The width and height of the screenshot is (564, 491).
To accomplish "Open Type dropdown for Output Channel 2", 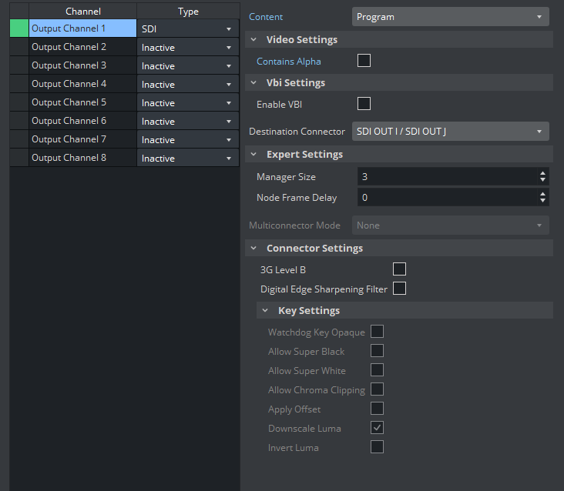I will pyautogui.click(x=187, y=48).
